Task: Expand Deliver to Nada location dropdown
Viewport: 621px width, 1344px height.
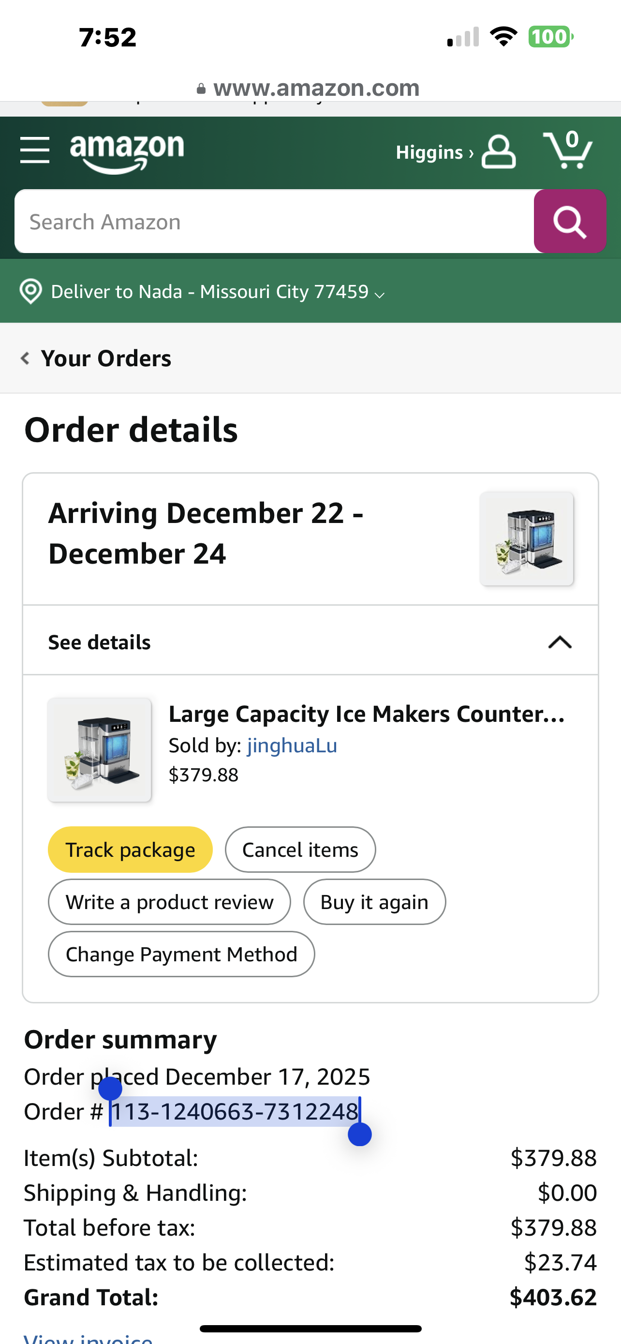Action: point(380,295)
